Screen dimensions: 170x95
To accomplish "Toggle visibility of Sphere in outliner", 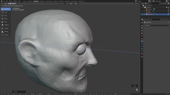I will (x=168, y=12).
